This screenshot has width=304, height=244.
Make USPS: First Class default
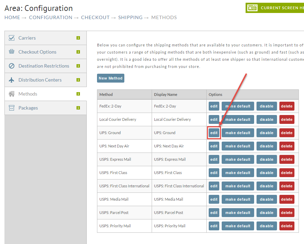[x=238, y=173]
